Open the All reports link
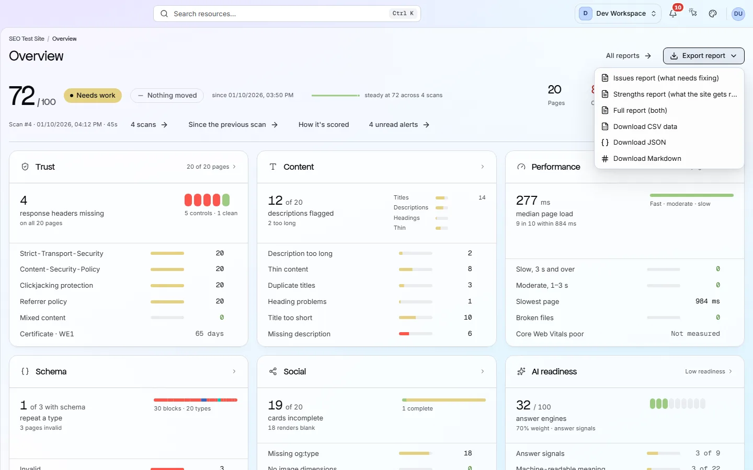Image resolution: width=753 pixels, height=470 pixels. pos(629,56)
